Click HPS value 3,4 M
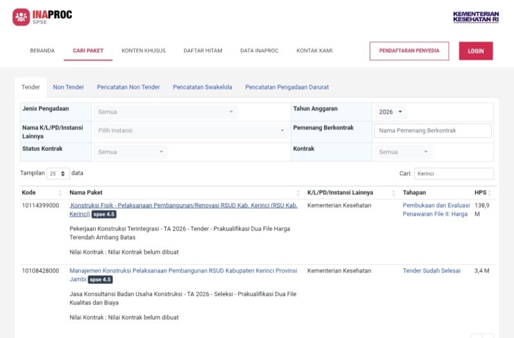This screenshot has height=338, width=514. [x=481, y=271]
